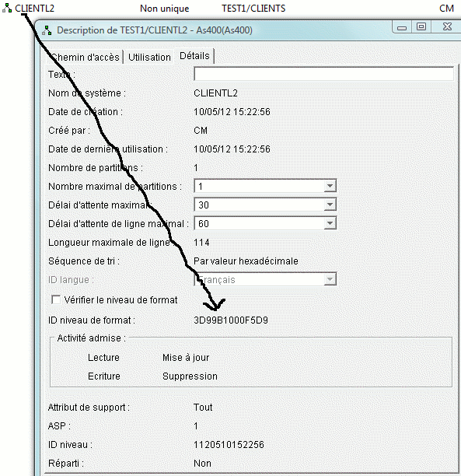Click the value 60 in ligne maximal combo
Viewport: 461px width, 476px height.
[x=204, y=224]
